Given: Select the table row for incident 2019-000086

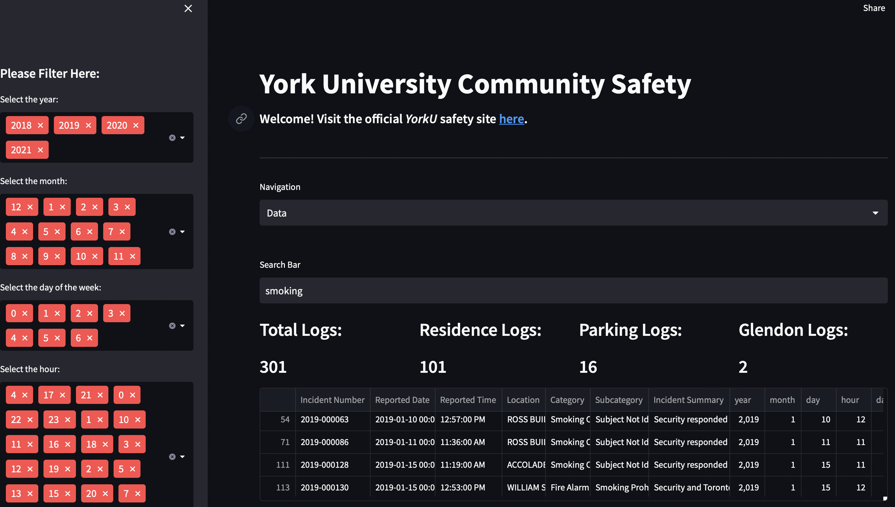Looking at the screenshot, I should click(x=325, y=442).
